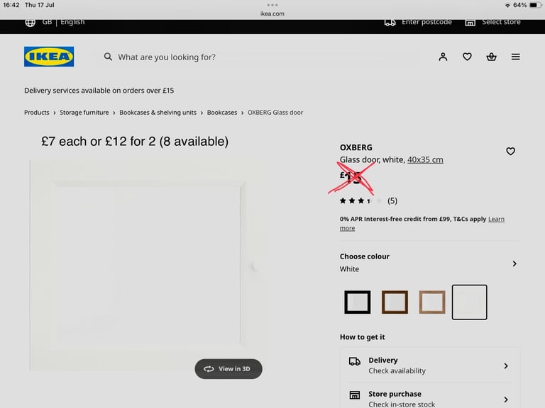The width and height of the screenshot is (545, 408).
Task: Click the delivery truck icon beside Enter postcode
Action: click(390, 23)
